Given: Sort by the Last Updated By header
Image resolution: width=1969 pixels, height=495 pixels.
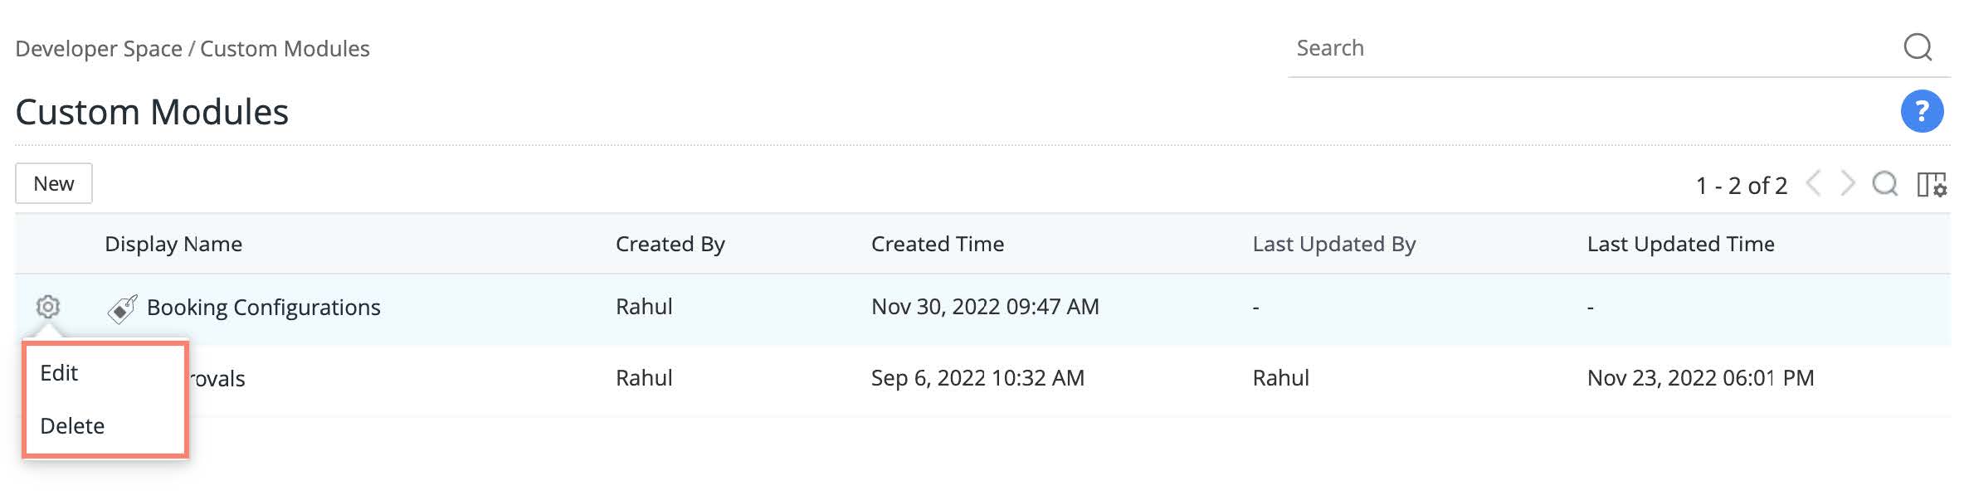Looking at the screenshot, I should point(1333,244).
